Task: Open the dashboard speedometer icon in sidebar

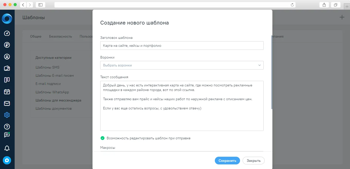Action: (x=7, y=33)
